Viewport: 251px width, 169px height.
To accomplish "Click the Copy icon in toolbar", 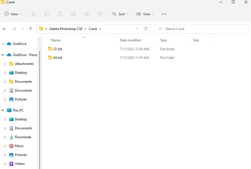I will (x=47, y=14).
